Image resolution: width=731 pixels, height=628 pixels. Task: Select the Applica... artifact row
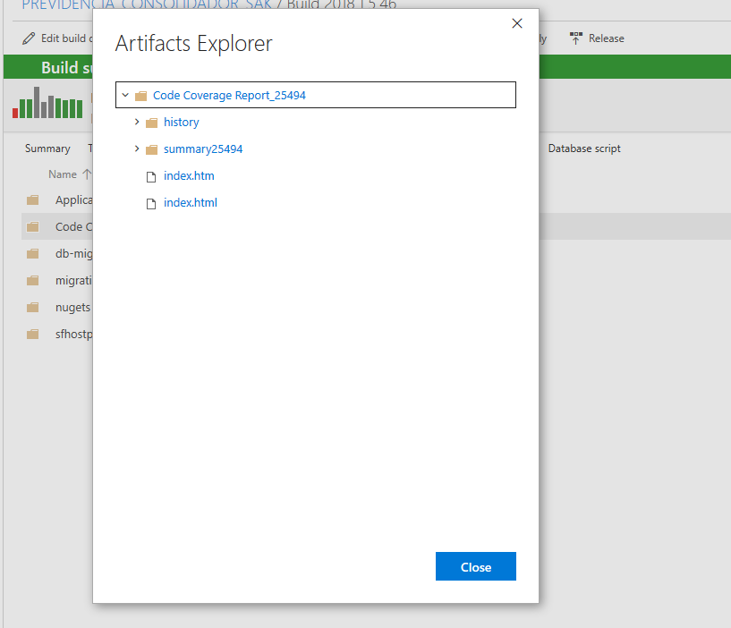(x=57, y=200)
